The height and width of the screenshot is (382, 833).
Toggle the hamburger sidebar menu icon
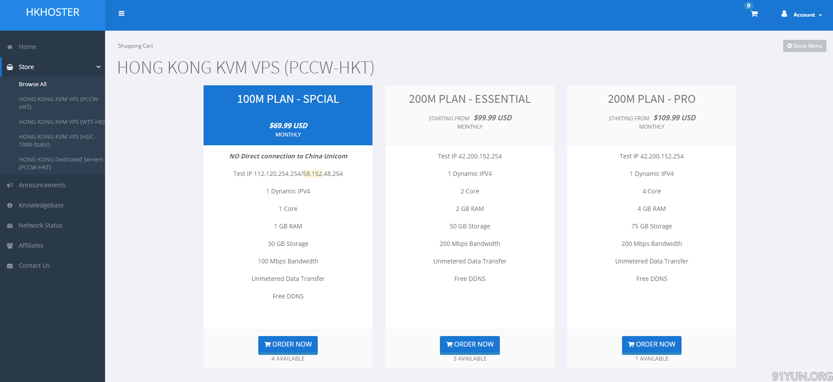(x=121, y=14)
